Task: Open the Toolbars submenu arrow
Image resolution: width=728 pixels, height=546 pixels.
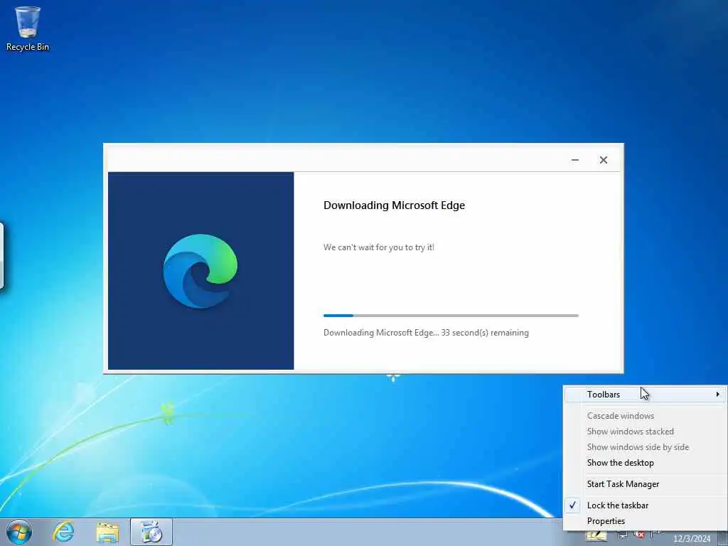Action: pyautogui.click(x=718, y=394)
